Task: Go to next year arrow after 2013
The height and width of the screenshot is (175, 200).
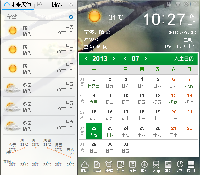Action: (x=113, y=59)
